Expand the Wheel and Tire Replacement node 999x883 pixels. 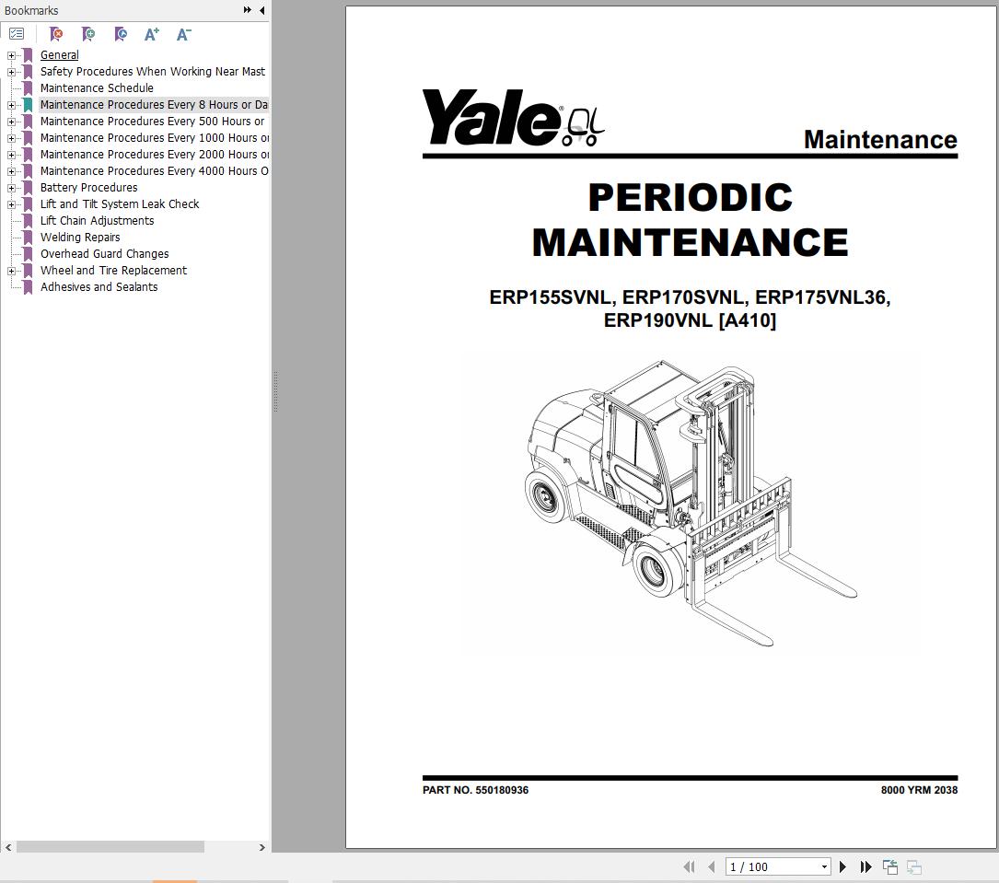[x=11, y=271]
